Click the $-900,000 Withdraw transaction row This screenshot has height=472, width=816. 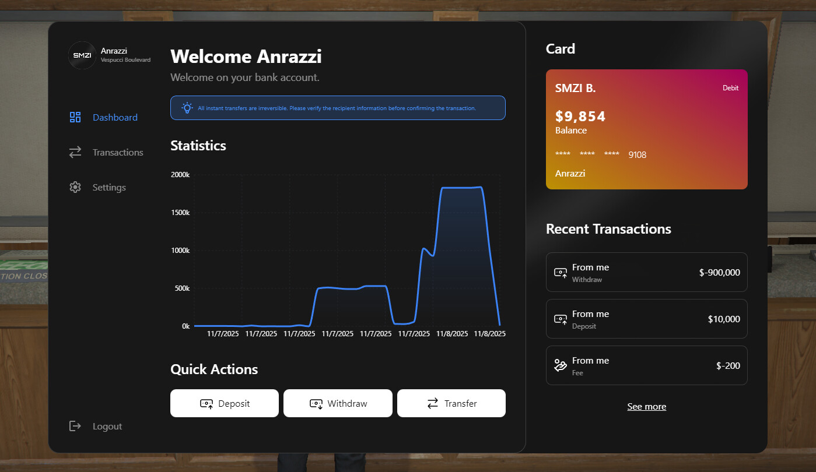point(646,272)
